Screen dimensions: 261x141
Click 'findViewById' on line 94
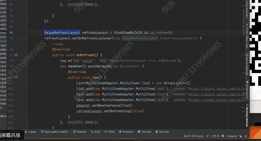tap(126, 32)
